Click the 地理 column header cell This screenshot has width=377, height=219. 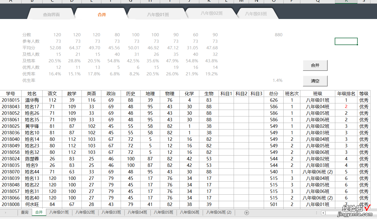150,93
